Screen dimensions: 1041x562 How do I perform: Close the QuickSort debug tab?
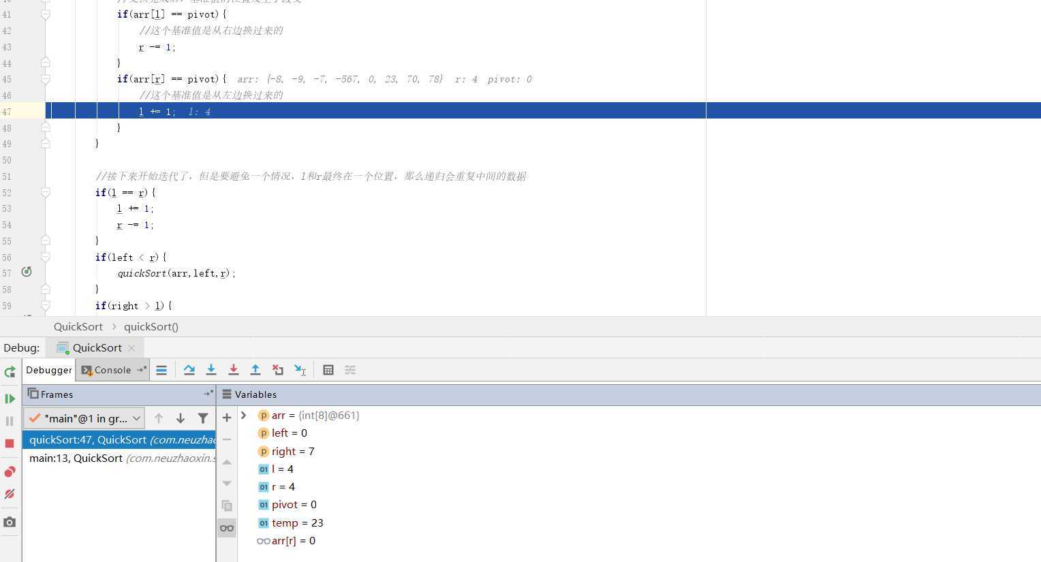coord(131,348)
